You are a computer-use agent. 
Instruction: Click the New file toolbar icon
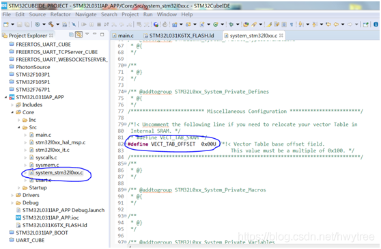6,25
